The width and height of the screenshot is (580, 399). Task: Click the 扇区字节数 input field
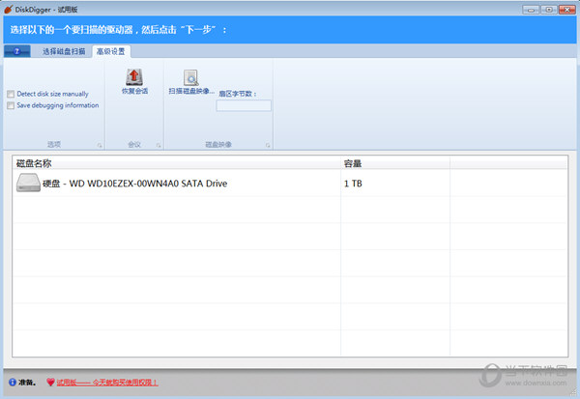tap(244, 105)
